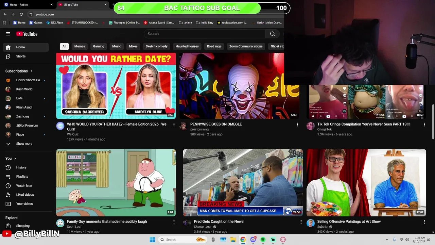Open options for Pred Gets Caught video
Image resolution: width=435 pixels, height=245 pixels.
[x=301, y=222]
